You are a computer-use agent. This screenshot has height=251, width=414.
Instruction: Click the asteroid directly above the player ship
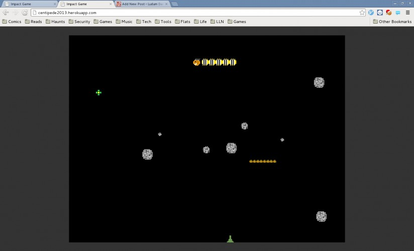[x=231, y=148]
